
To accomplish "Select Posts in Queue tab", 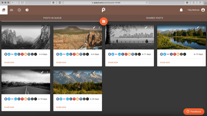I will pyautogui.click(x=52, y=18).
